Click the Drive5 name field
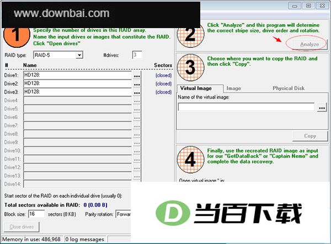Viewport: 331px width, 244px height. point(77,109)
